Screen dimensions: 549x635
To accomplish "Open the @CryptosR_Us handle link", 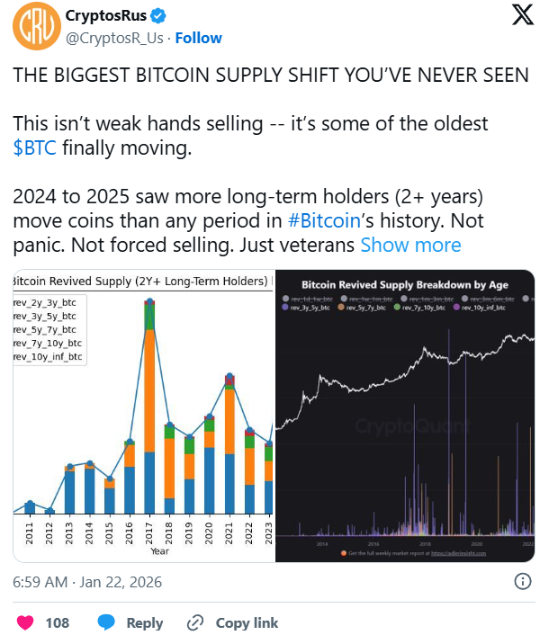I will [x=114, y=38].
